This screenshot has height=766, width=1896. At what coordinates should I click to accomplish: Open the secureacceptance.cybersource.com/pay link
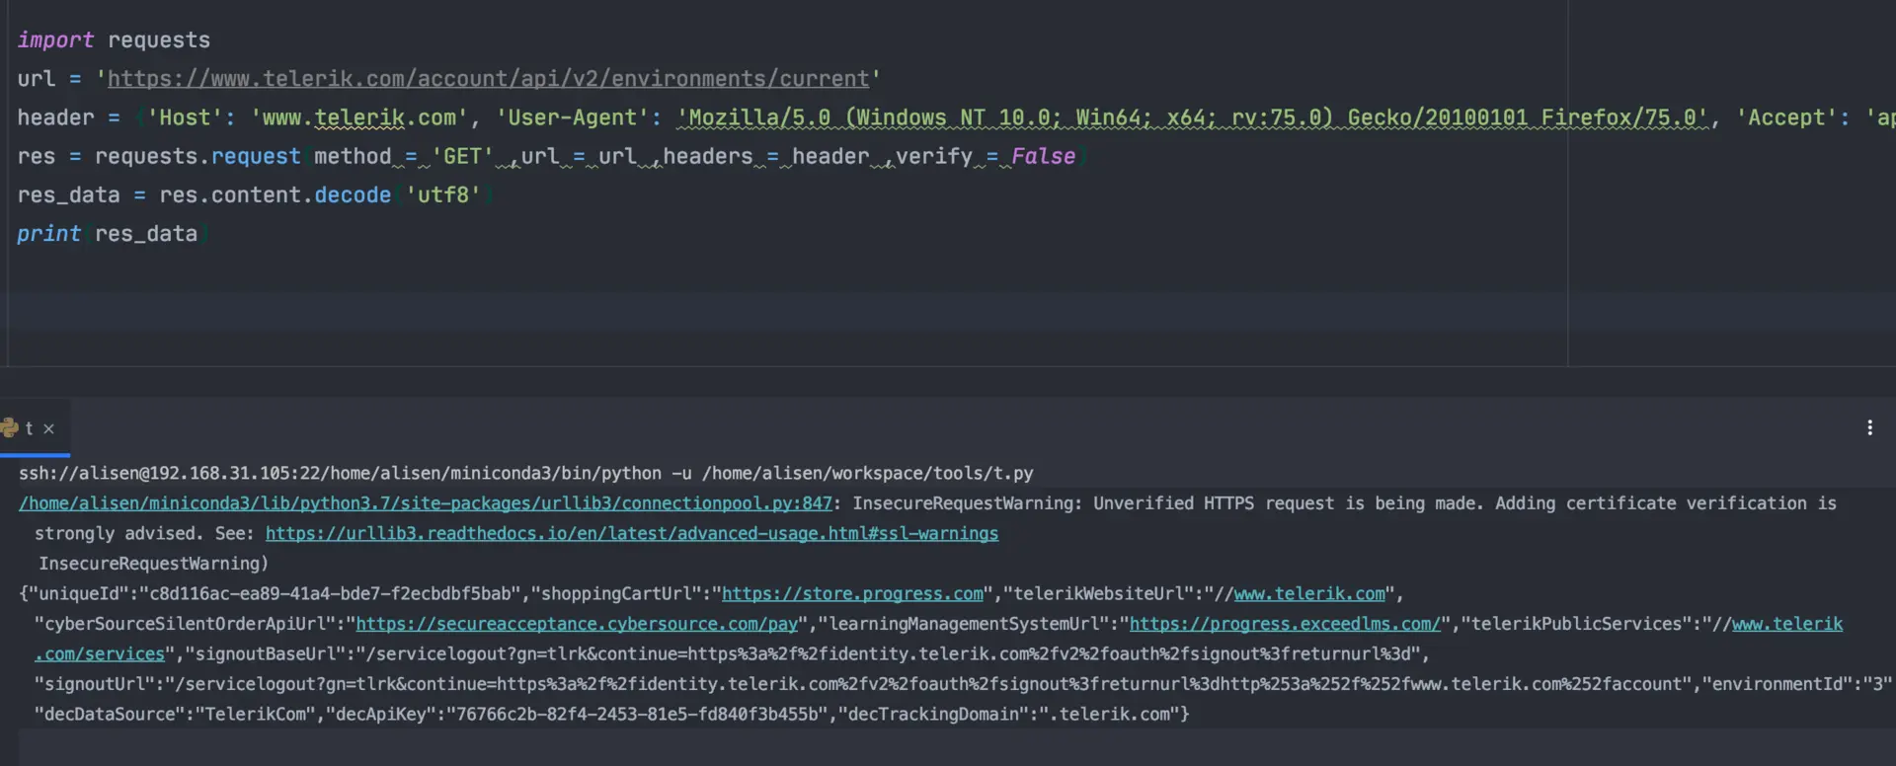577,624
